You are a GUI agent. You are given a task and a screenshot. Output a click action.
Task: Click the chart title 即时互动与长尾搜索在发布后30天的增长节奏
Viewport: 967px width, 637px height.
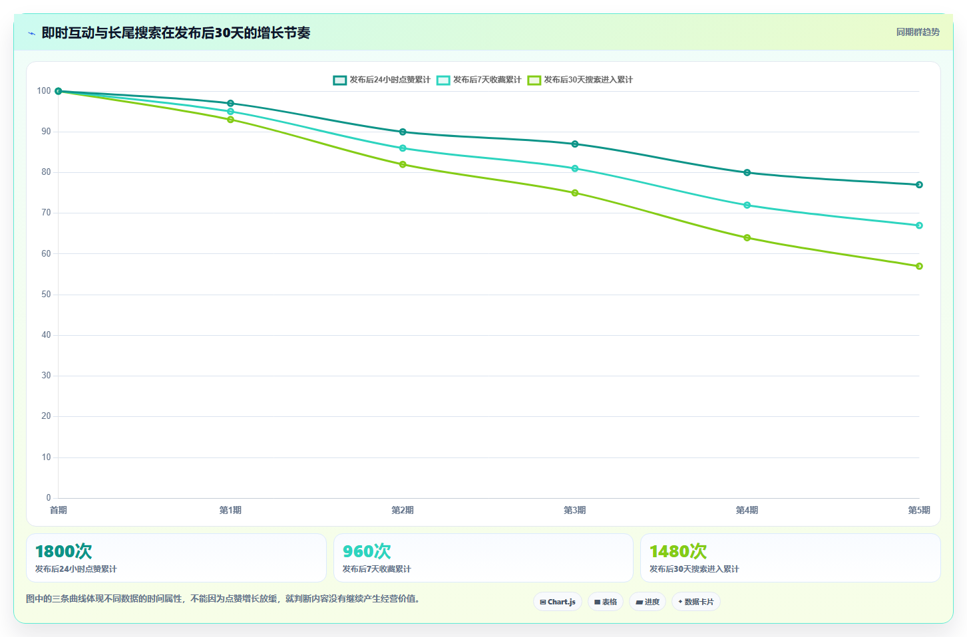pyautogui.click(x=176, y=33)
